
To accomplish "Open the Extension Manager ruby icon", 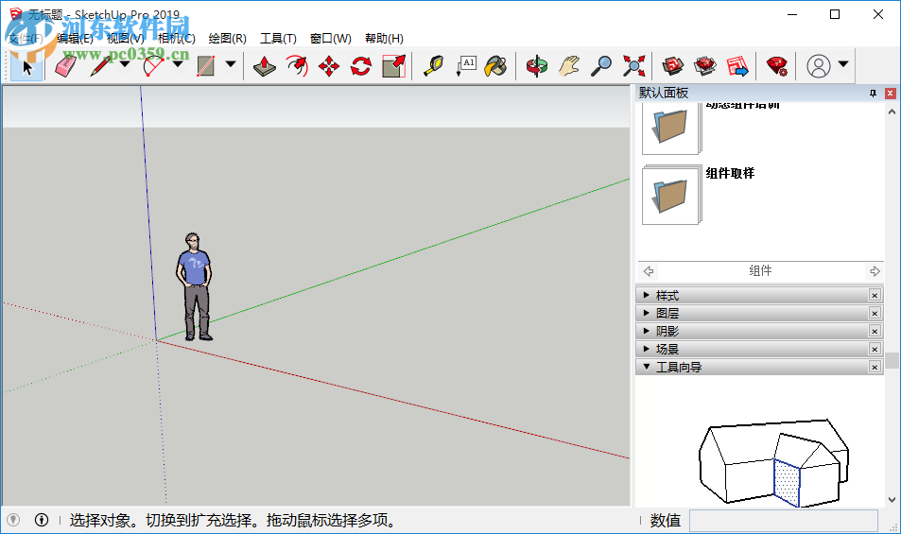I will coord(777,66).
